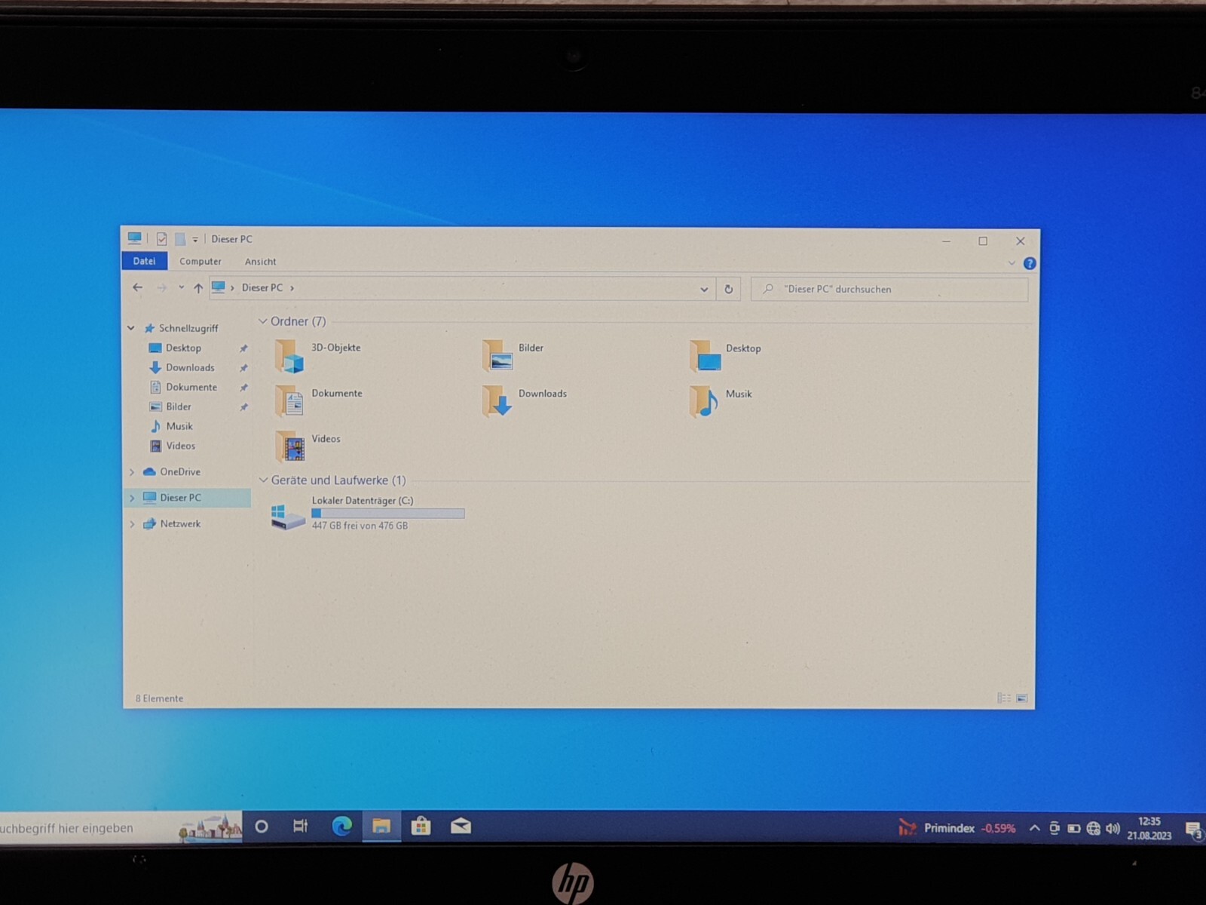Viewport: 1206px width, 905px height.
Task: Check the battery tray icon
Action: point(1074,829)
